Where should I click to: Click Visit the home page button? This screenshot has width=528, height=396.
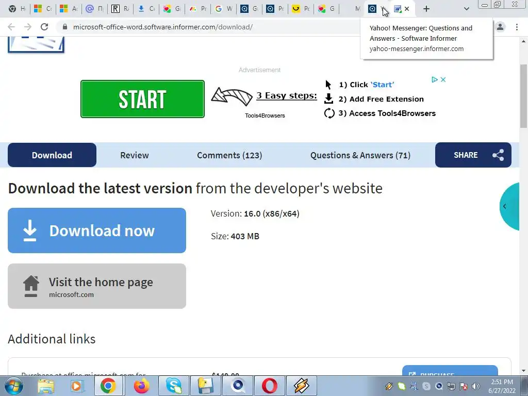[97, 286]
